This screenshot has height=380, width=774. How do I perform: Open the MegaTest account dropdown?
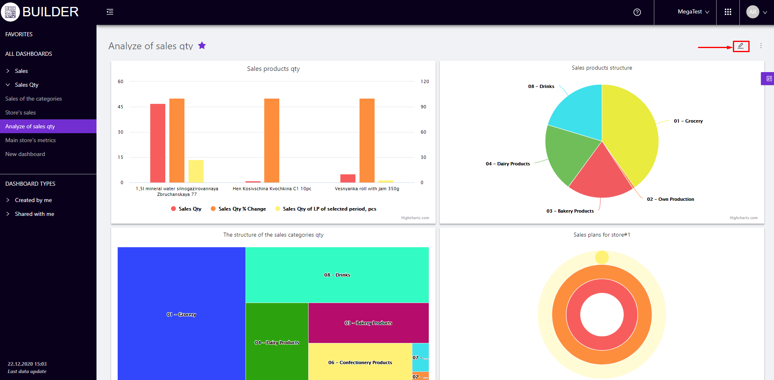click(x=693, y=12)
